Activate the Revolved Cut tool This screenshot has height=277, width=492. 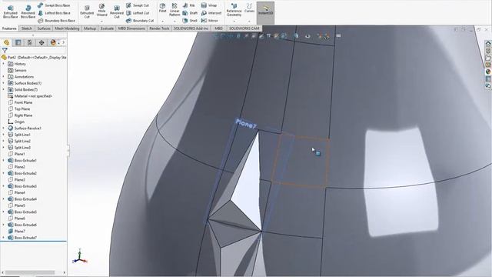pos(117,12)
